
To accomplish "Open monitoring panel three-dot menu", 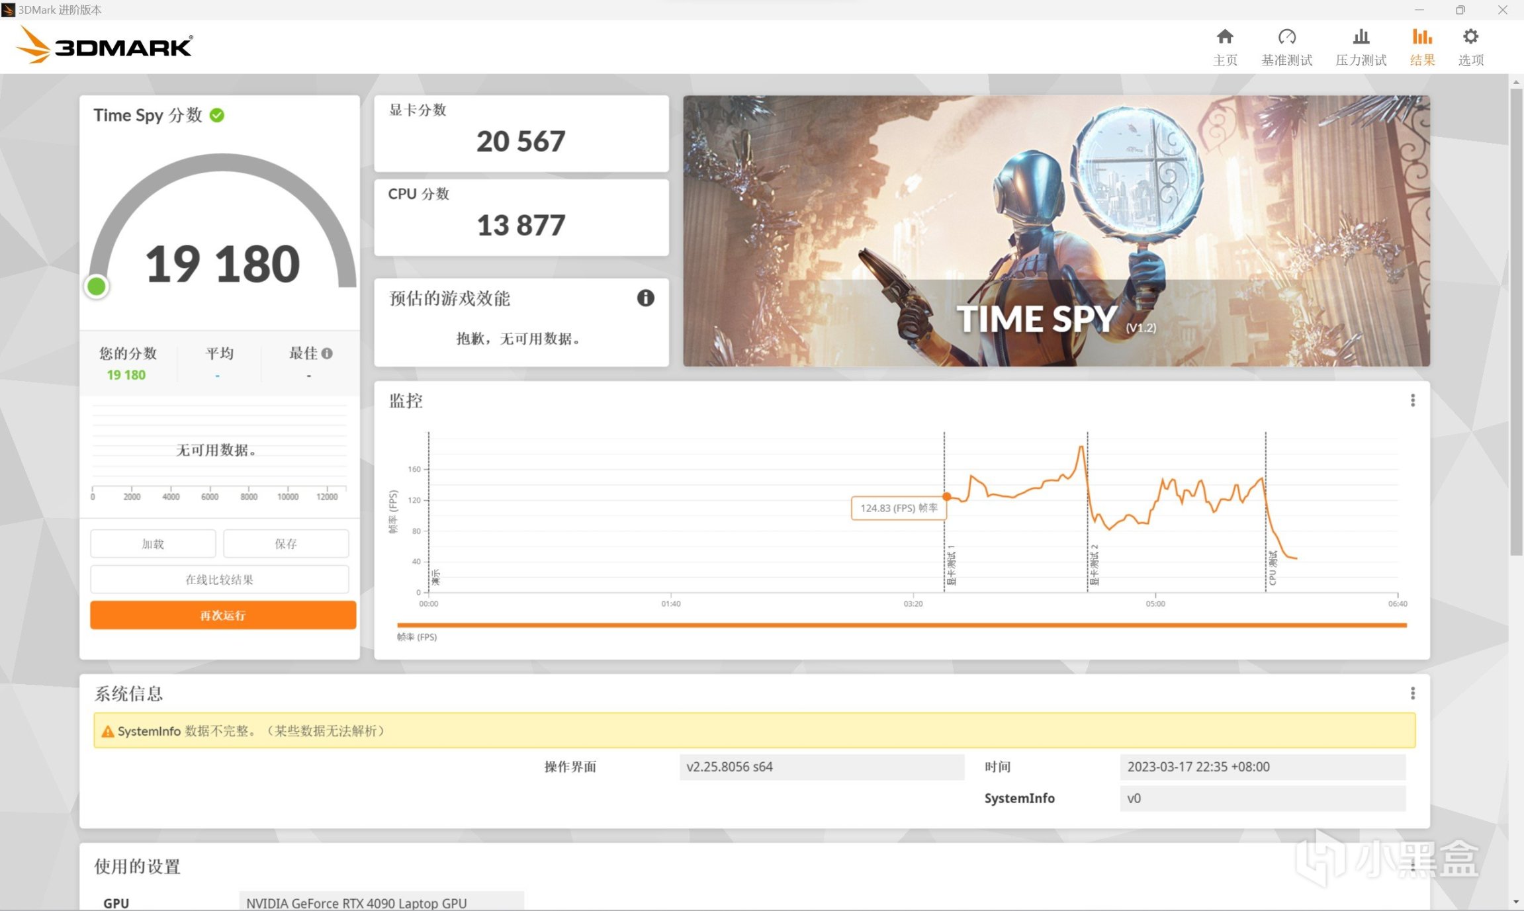I will click(1412, 400).
